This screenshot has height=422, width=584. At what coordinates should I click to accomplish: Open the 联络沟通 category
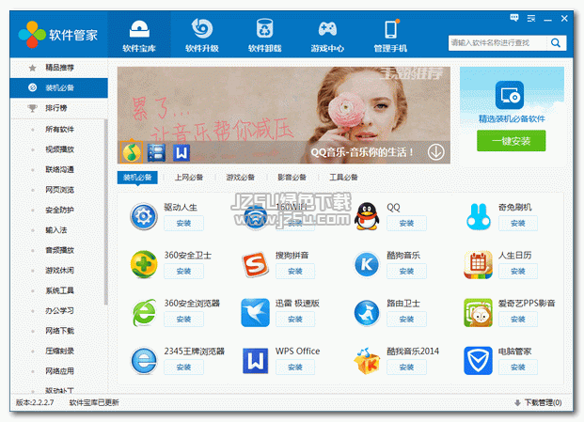[x=59, y=169]
